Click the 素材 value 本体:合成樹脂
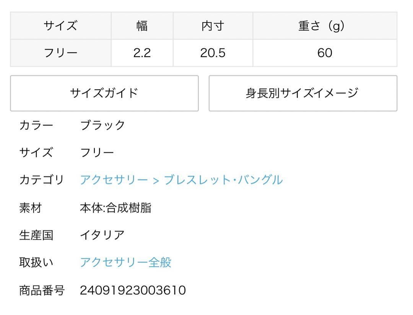 [115, 208]
